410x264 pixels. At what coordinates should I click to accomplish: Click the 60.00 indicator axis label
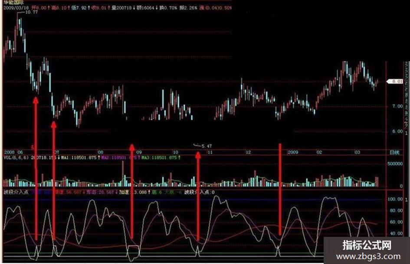coord(397,222)
